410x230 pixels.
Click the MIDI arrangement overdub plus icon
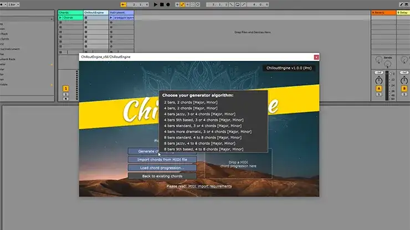tap(177, 4)
